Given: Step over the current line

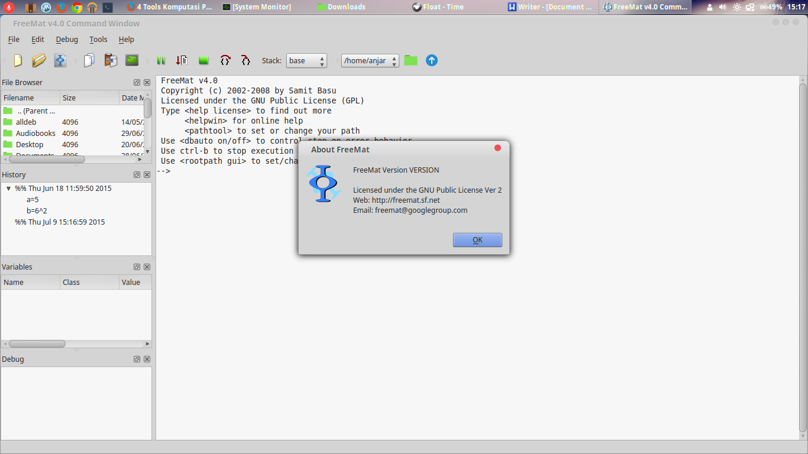Looking at the screenshot, I should click(x=225, y=60).
